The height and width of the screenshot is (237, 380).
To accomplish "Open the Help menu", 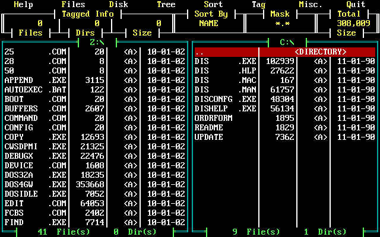I will (x=23, y=5).
